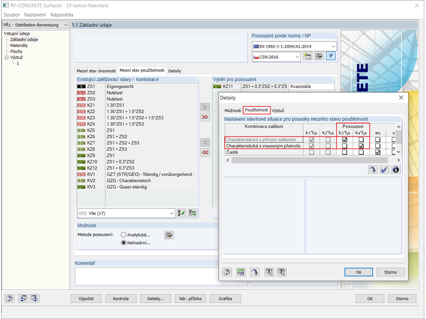Click the single left arrow to remove selected load case
Viewport: 426px width, 319px height.
coord(205,142)
